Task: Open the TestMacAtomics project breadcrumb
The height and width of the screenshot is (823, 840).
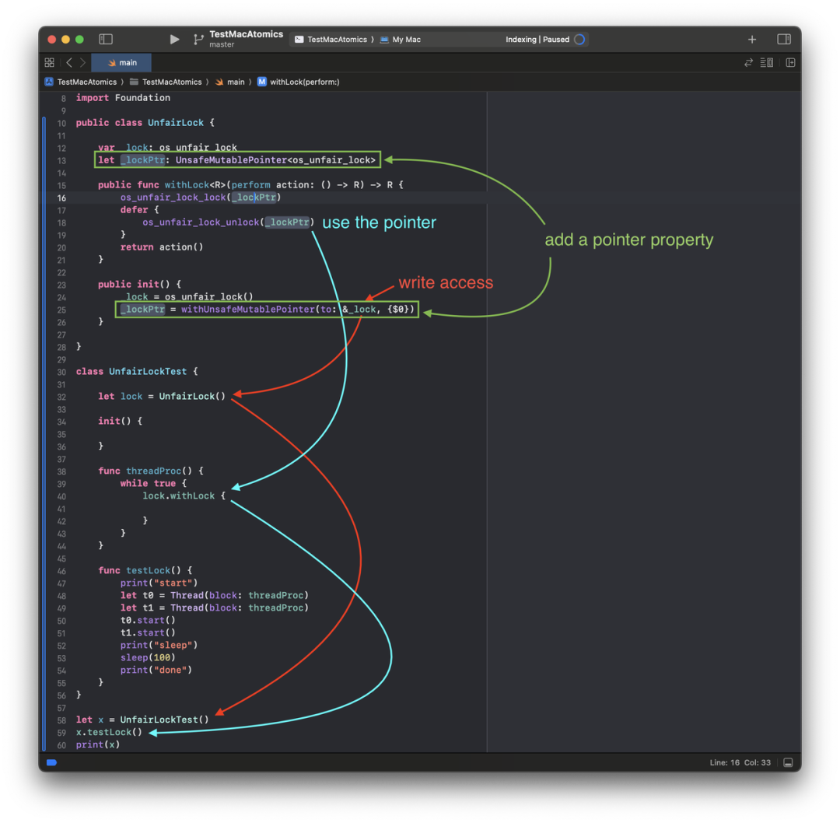Action: pyautogui.click(x=81, y=82)
